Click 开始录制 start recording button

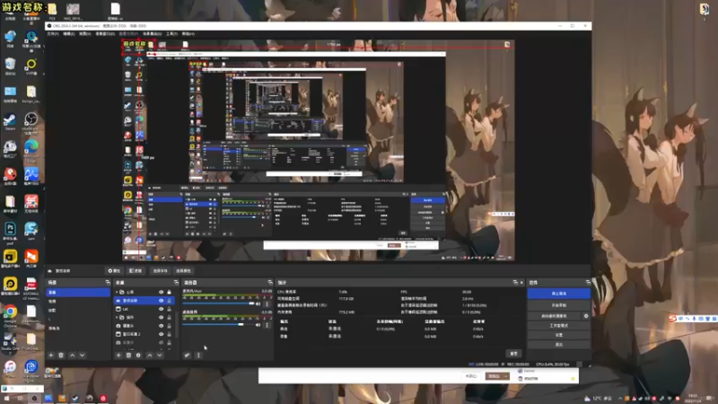click(x=558, y=305)
